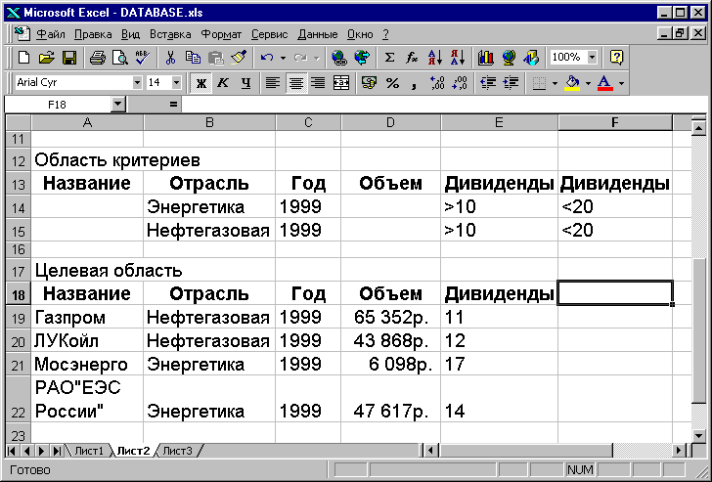Screen dimensions: 712x482
Task: Open the Файл menu
Action: (x=51, y=34)
